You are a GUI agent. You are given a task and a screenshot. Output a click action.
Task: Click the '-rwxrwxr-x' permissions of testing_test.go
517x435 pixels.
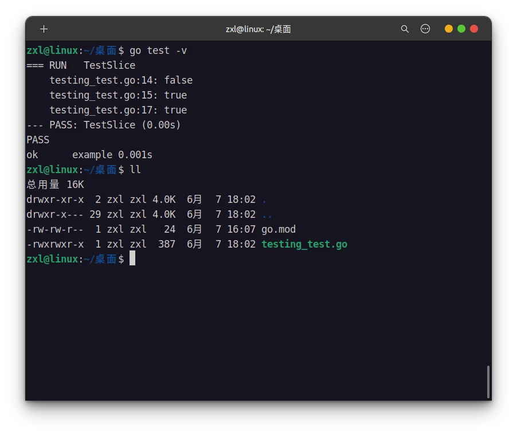(55, 244)
